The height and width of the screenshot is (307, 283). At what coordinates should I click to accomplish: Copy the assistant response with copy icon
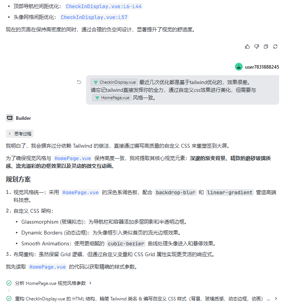tap(266, 47)
